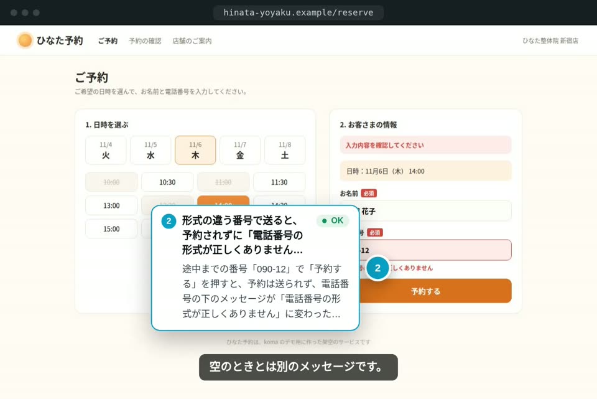
Task: Select the 11/5 水 date
Action: [x=150, y=150]
